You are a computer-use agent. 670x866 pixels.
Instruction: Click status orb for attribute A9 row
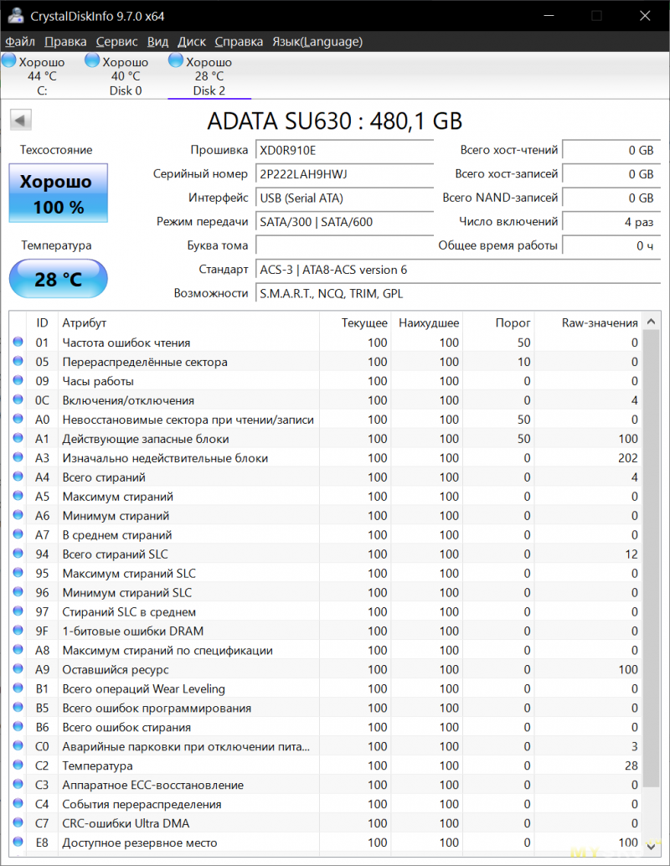pyautogui.click(x=18, y=670)
